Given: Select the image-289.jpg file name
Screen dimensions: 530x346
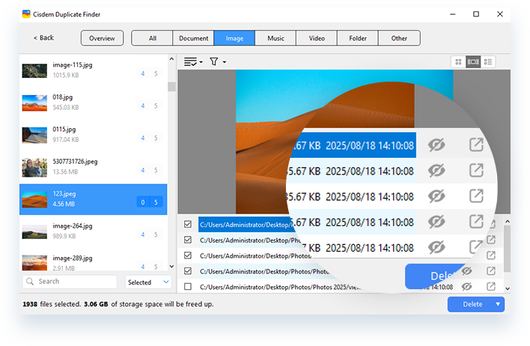Looking at the screenshot, I should tap(73, 258).
